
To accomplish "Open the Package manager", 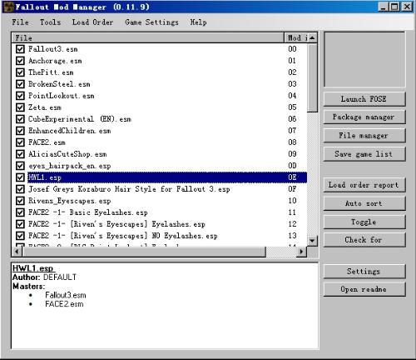I will [x=364, y=117].
